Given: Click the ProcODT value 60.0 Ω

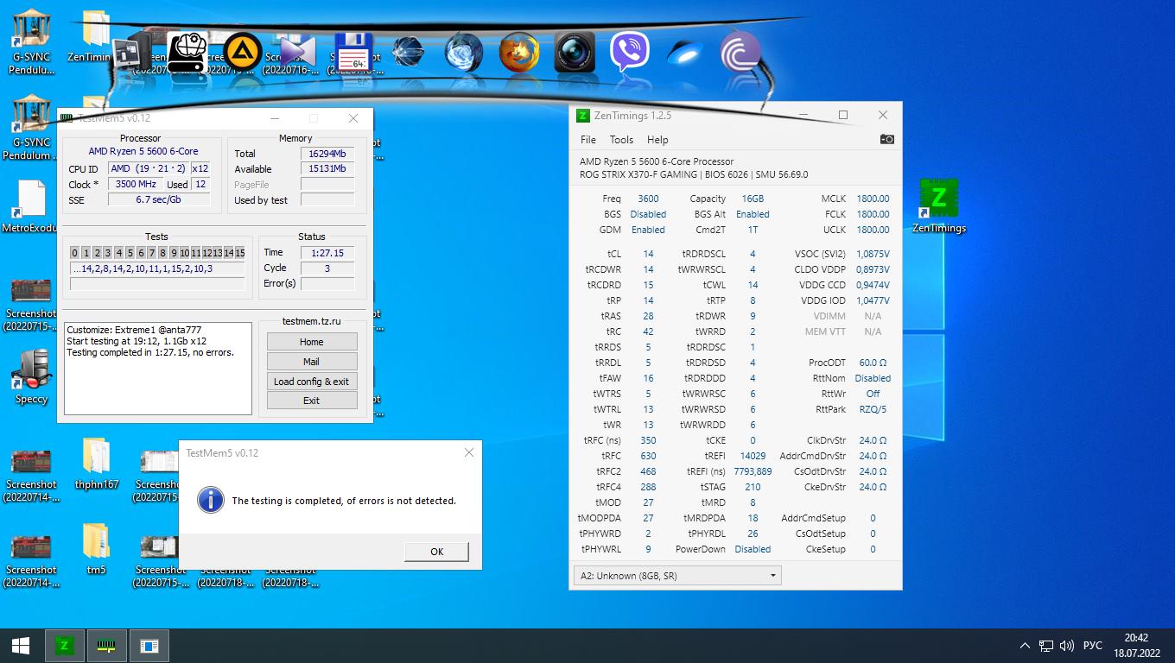Looking at the screenshot, I should point(873,363).
